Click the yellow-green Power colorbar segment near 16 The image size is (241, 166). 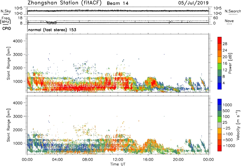point(220,64)
